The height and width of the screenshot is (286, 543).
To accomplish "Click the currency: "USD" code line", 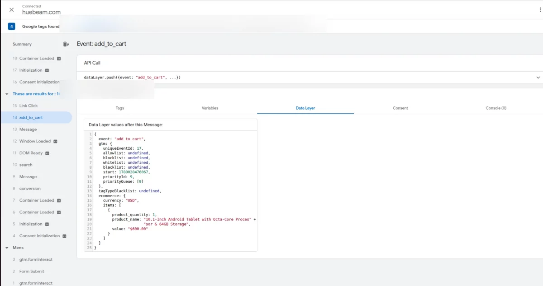I will click(121, 200).
